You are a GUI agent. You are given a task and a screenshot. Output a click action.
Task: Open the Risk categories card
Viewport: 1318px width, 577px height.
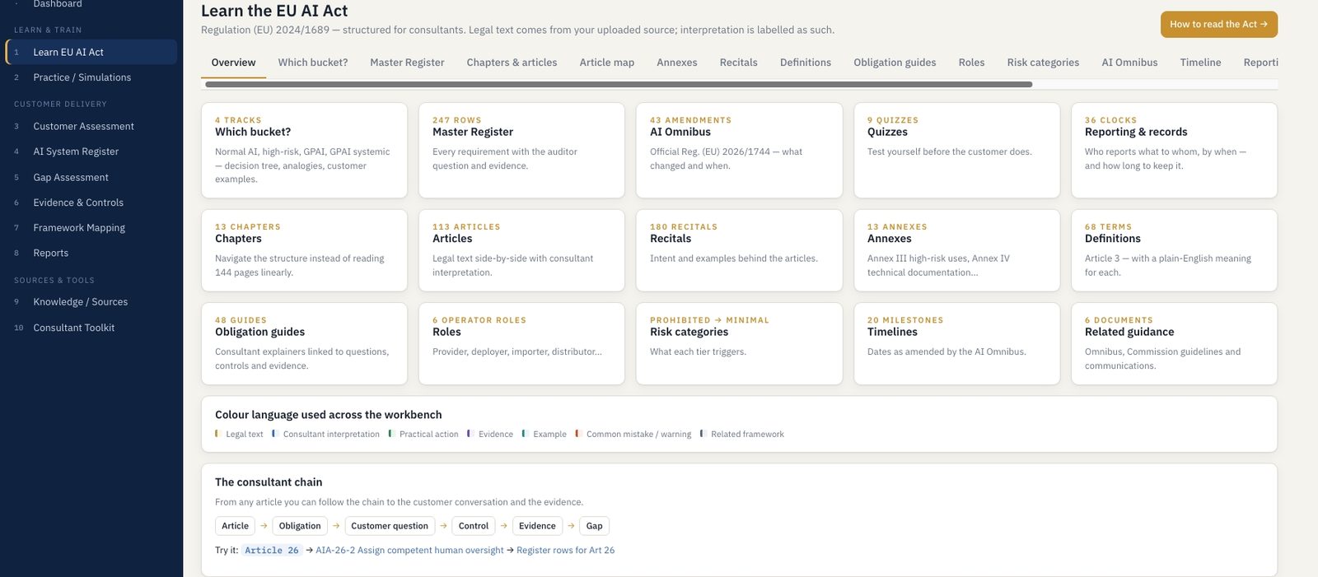(x=739, y=343)
